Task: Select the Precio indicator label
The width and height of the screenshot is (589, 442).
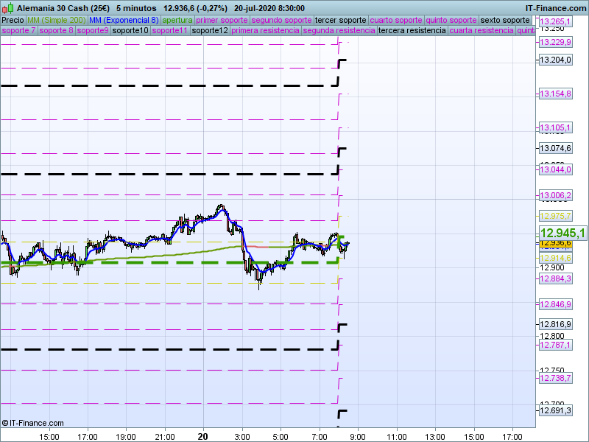Action: click(x=13, y=20)
